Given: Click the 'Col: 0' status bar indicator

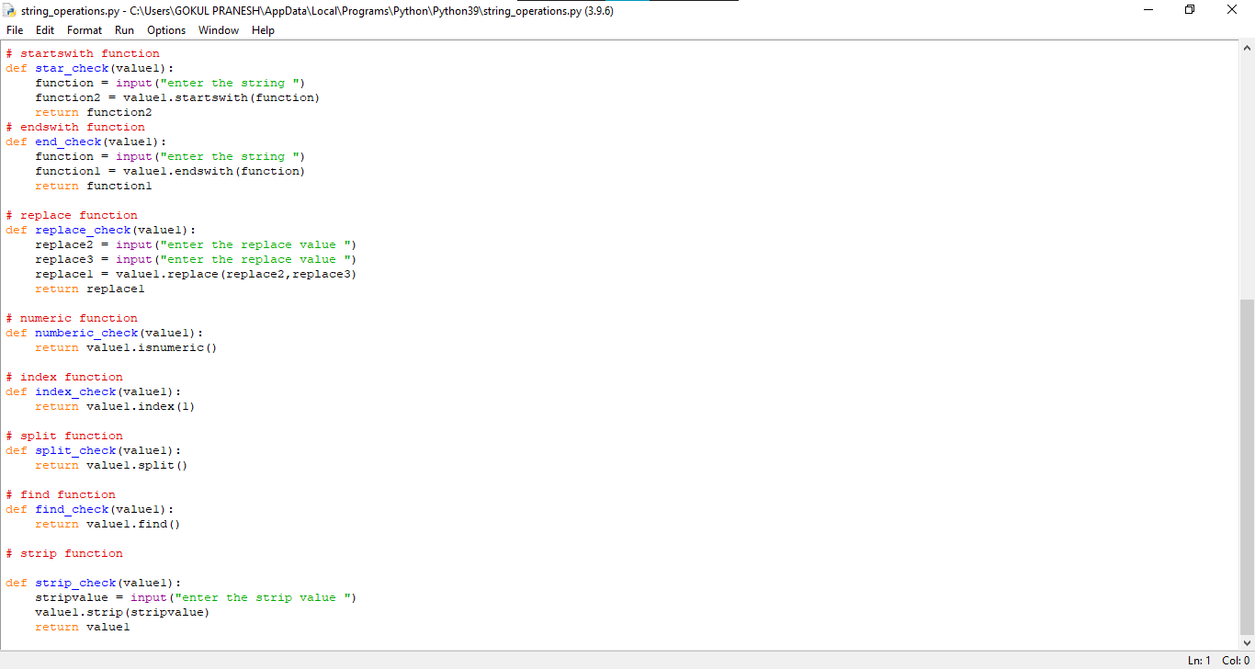Looking at the screenshot, I should tap(1236, 661).
